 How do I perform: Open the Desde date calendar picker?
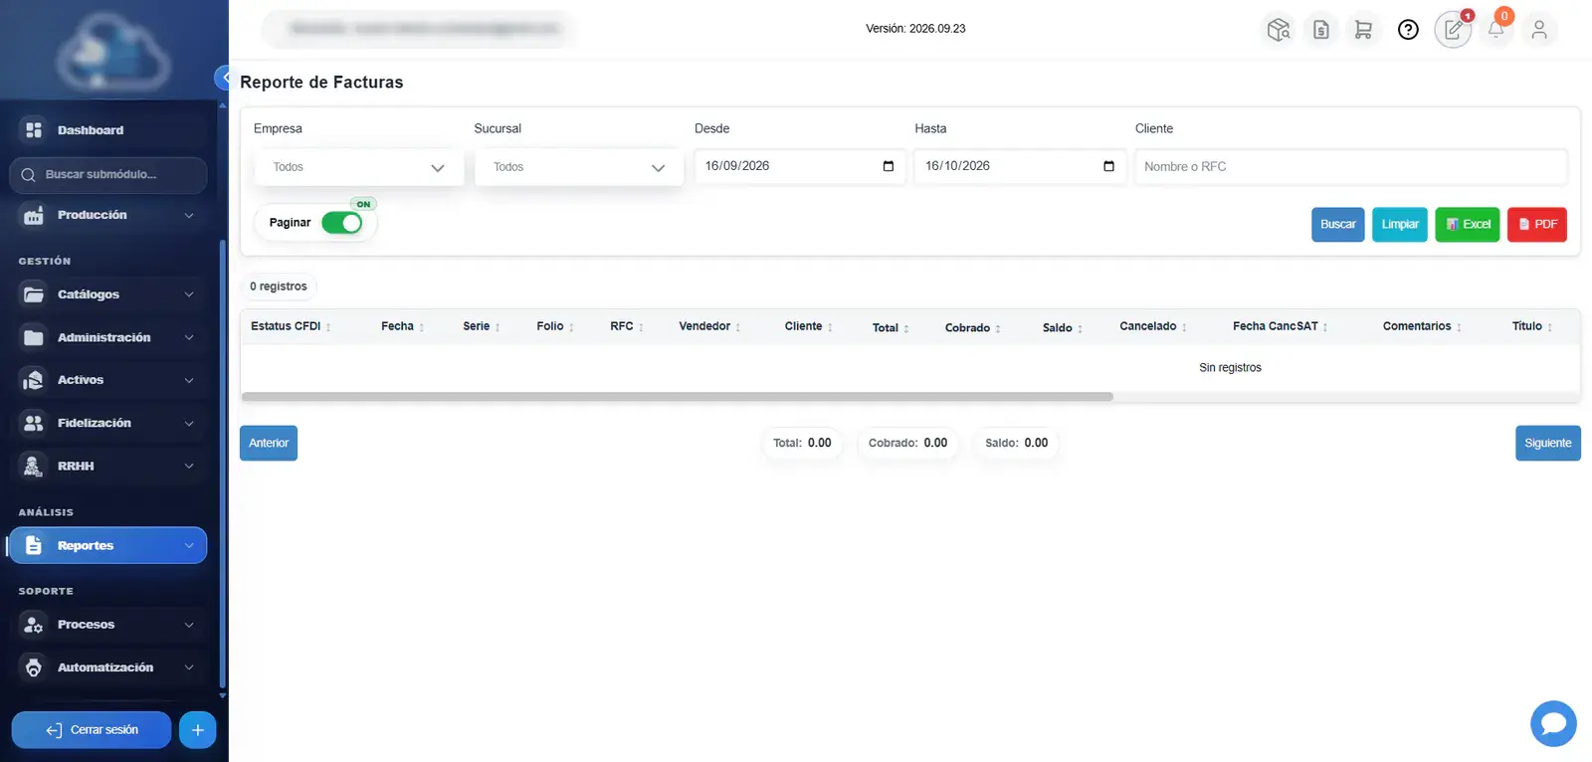tap(889, 166)
